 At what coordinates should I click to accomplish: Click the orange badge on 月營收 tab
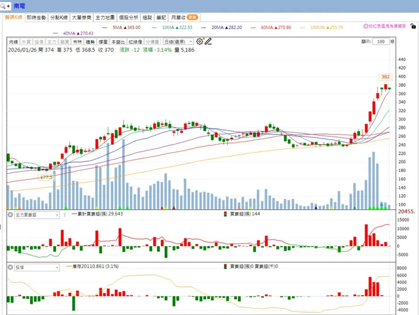[x=192, y=18]
